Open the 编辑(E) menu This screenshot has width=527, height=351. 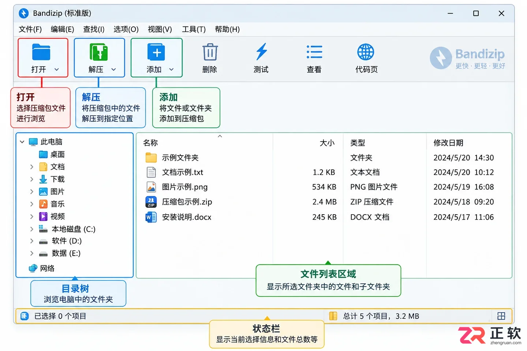click(x=62, y=29)
